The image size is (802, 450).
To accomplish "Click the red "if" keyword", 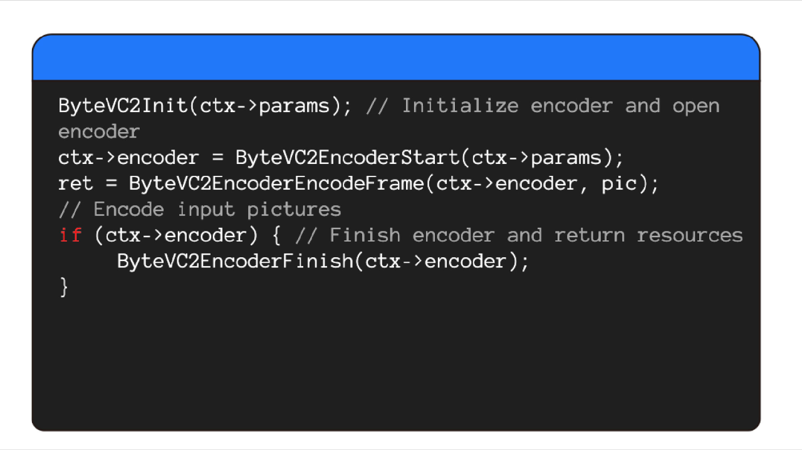I will point(70,235).
